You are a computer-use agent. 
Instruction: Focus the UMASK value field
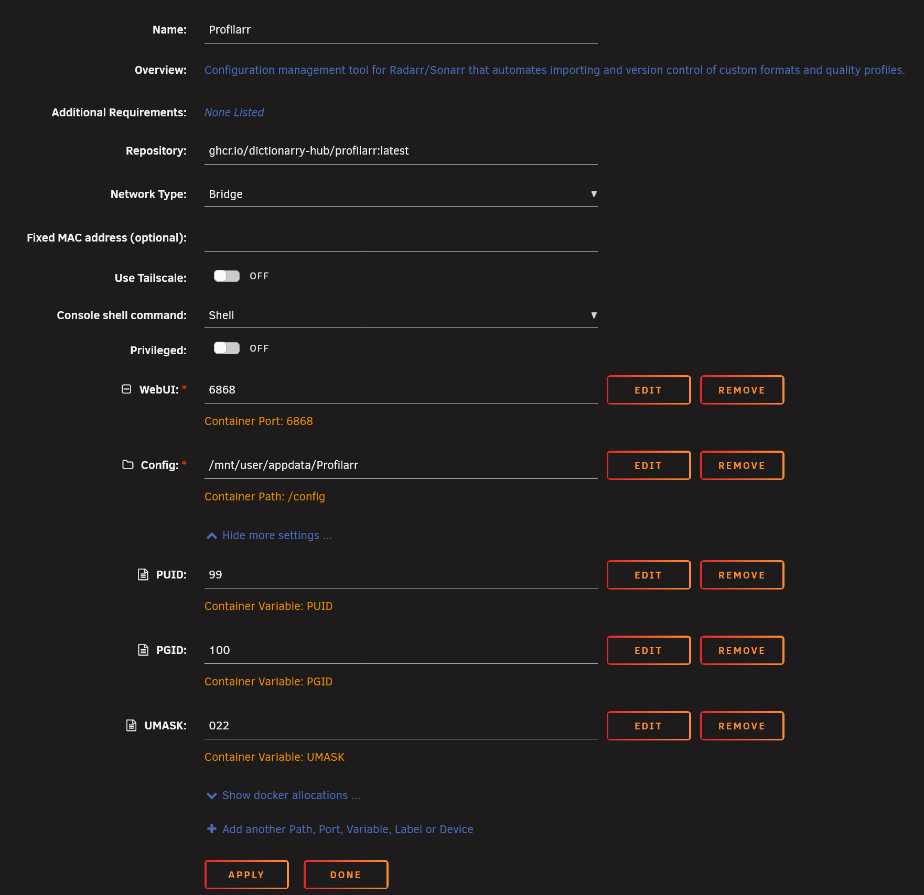click(x=401, y=726)
